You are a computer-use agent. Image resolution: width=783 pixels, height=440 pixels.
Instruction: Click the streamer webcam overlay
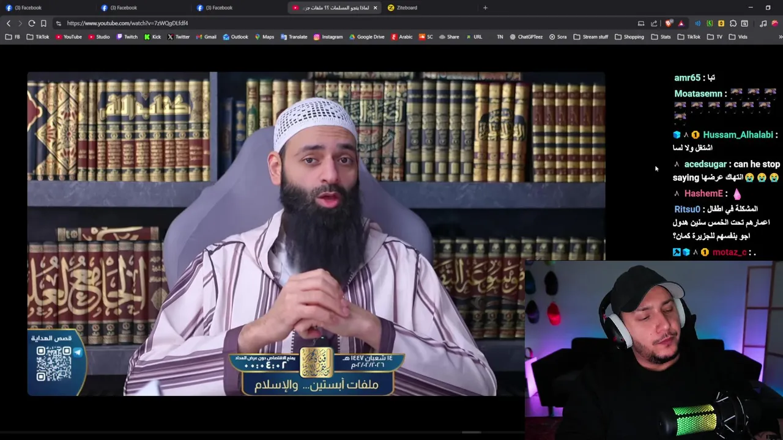tap(653, 350)
